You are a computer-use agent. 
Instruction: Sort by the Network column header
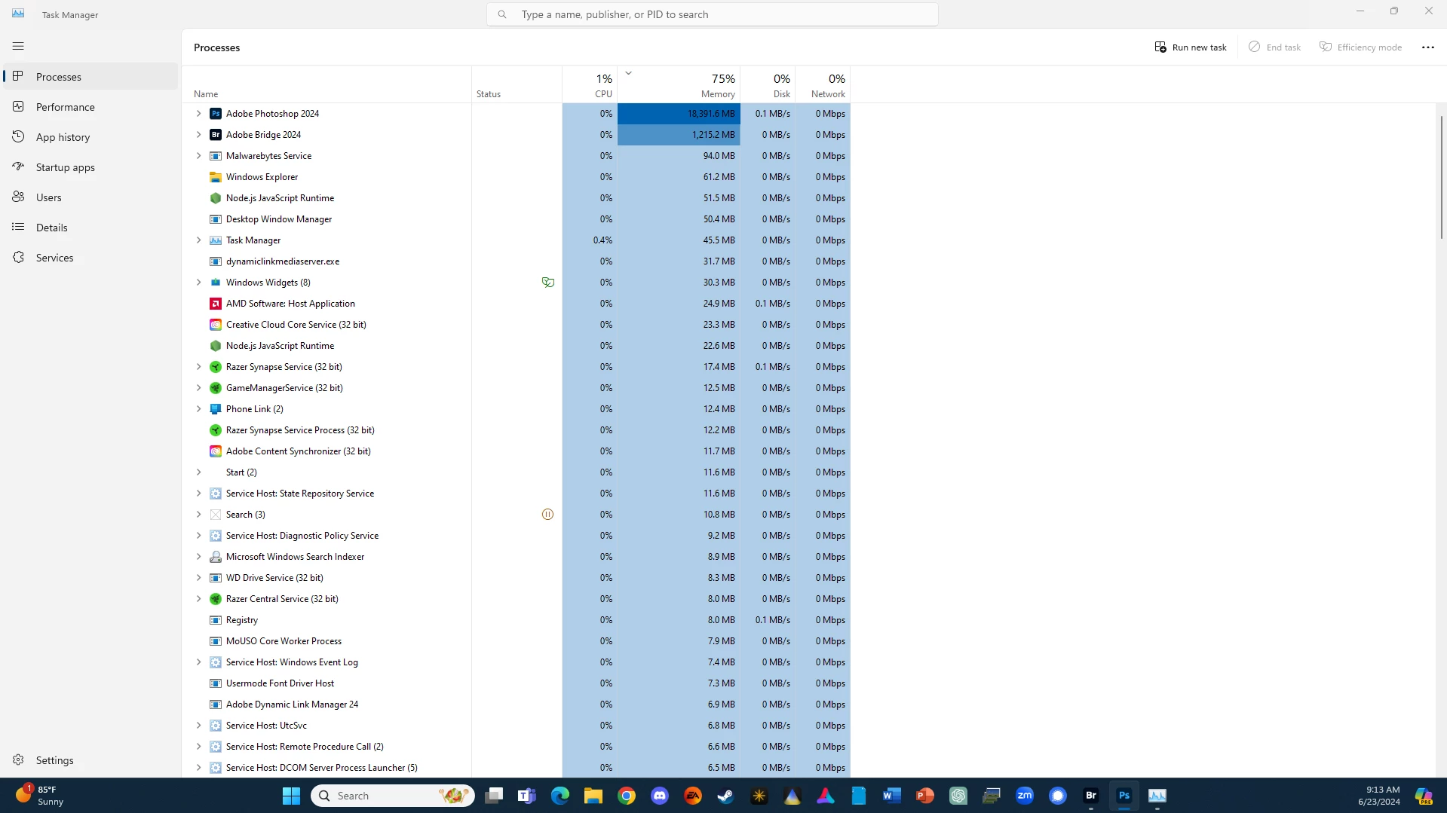click(823, 84)
